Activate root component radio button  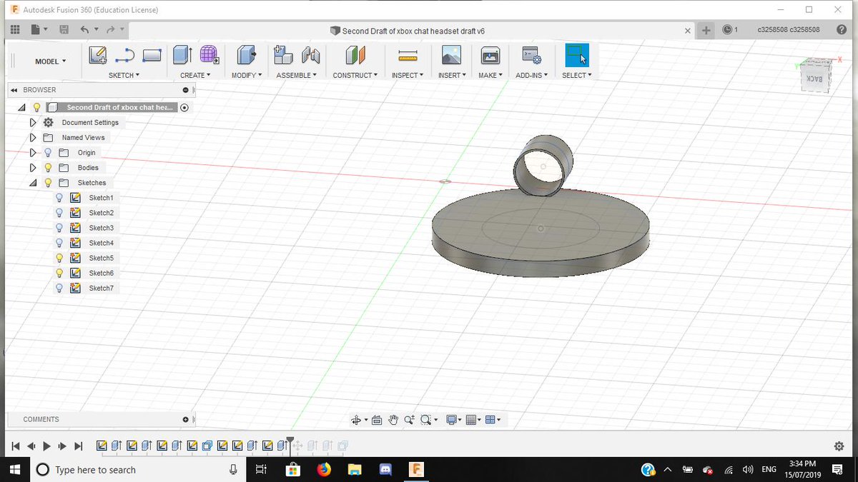click(x=184, y=107)
